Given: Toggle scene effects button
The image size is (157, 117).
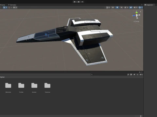Looking at the screenshot, I should (x=125, y=7).
